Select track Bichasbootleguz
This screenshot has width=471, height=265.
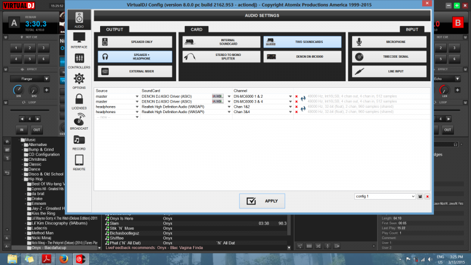pos(124,233)
